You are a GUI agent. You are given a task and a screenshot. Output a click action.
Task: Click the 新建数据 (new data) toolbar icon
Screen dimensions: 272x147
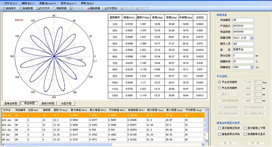21,8
